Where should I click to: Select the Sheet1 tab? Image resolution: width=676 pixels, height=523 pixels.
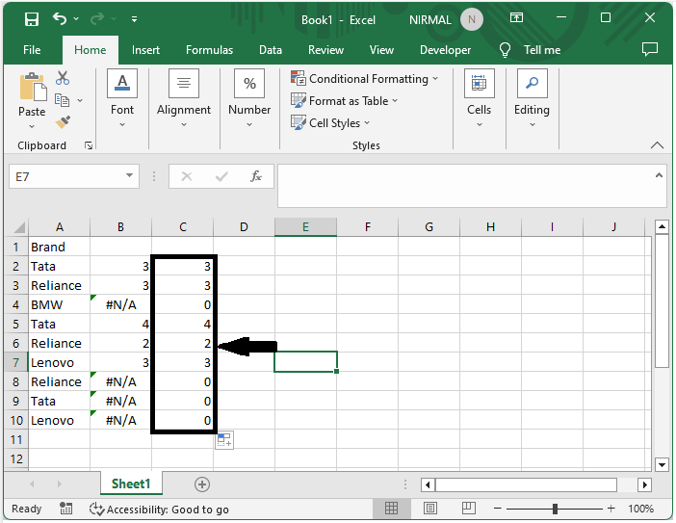pyautogui.click(x=131, y=484)
